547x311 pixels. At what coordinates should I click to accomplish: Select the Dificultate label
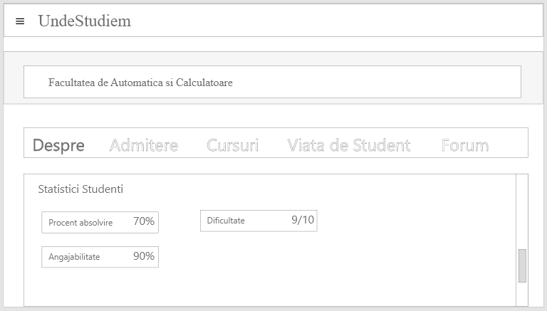click(x=226, y=221)
